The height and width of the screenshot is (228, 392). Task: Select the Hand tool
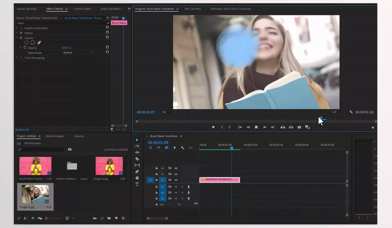tap(137, 178)
